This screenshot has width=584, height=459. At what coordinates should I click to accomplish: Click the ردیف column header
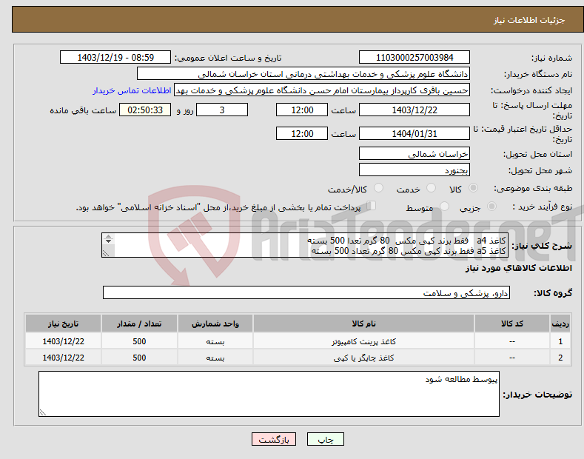[560, 324]
